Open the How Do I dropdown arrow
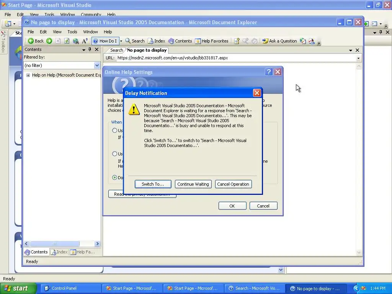Image resolution: width=392 pixels, height=294 pixels. [x=121, y=41]
